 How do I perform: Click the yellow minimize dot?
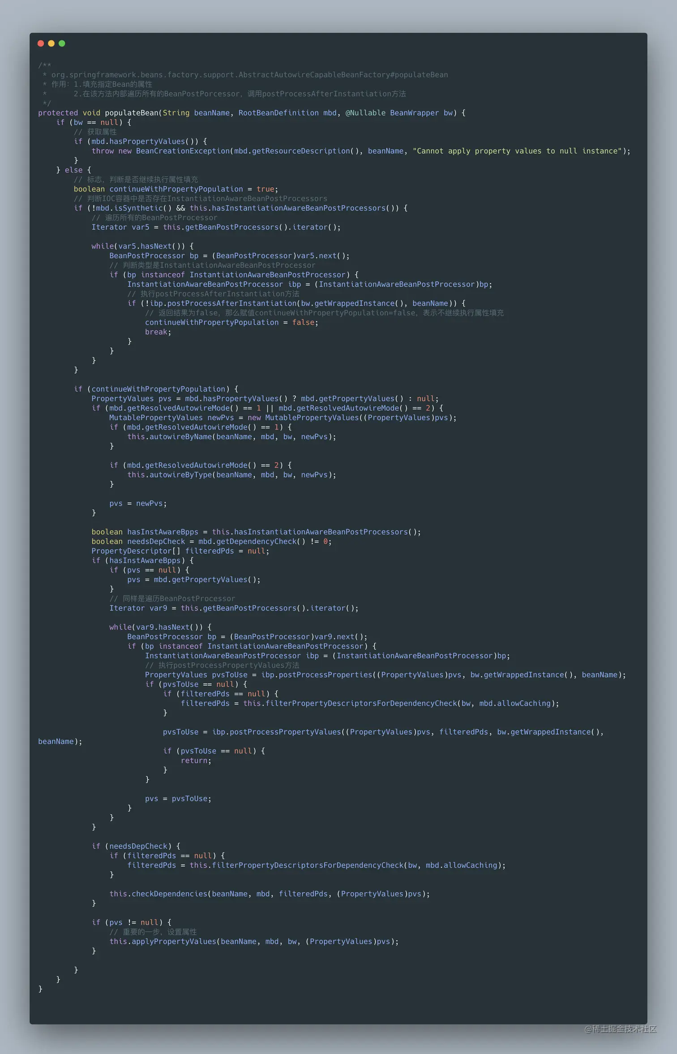(x=51, y=43)
